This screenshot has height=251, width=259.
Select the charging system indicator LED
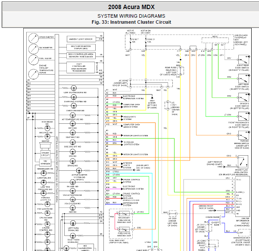[74, 97]
